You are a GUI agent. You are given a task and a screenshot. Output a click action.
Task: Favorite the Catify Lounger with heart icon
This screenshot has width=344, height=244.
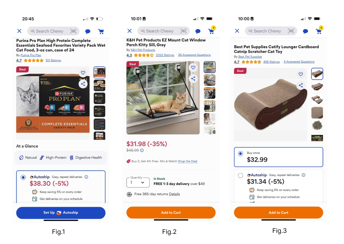301,74
